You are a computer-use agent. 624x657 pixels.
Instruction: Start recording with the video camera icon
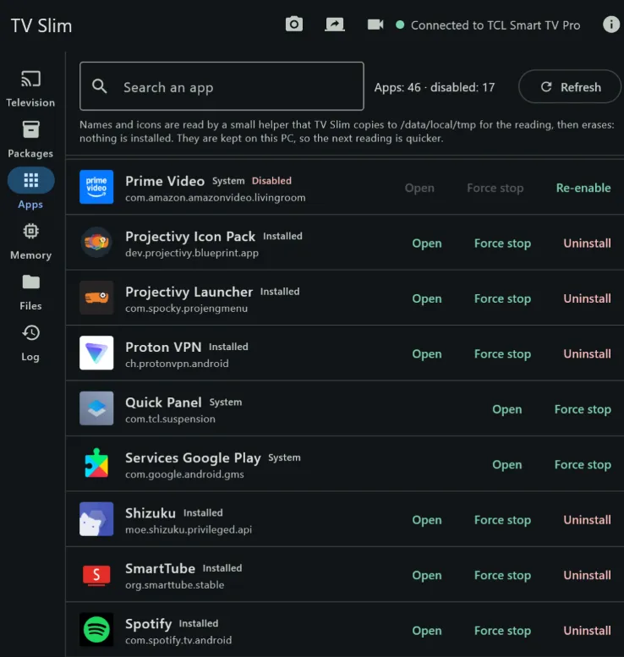click(x=375, y=25)
